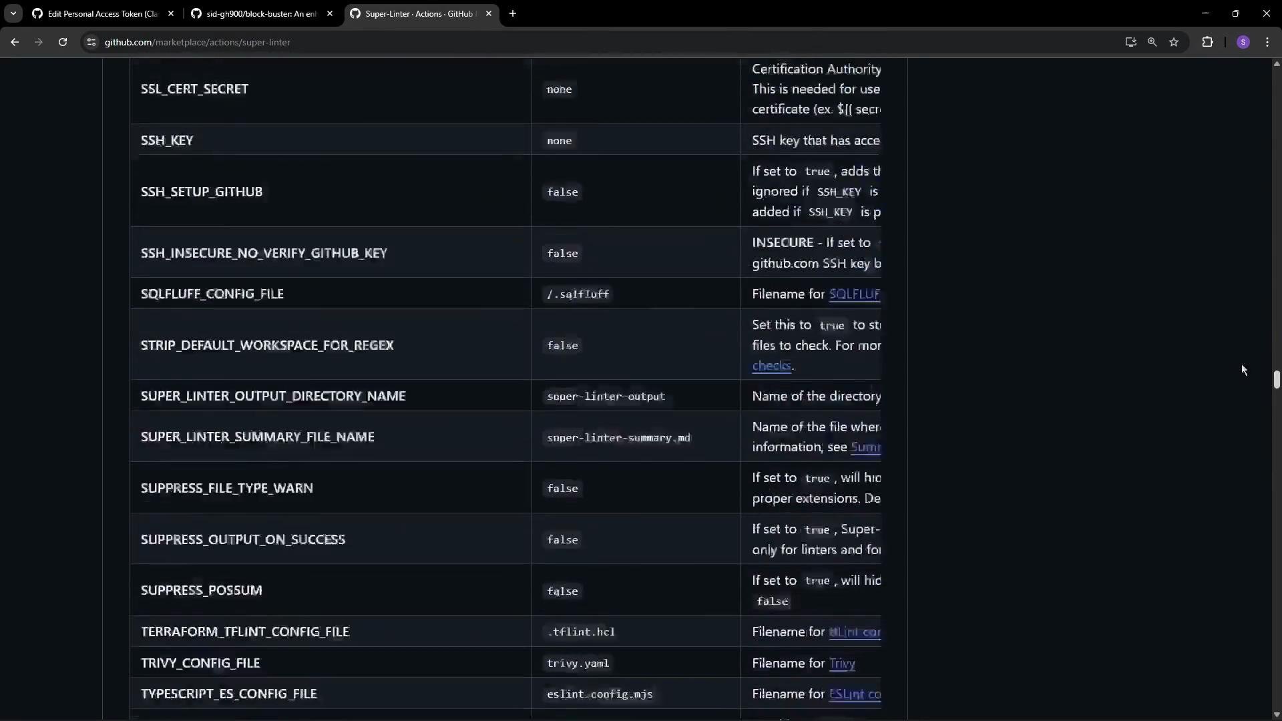Select TRIVY_CONFIG_FILE text

tap(200, 663)
